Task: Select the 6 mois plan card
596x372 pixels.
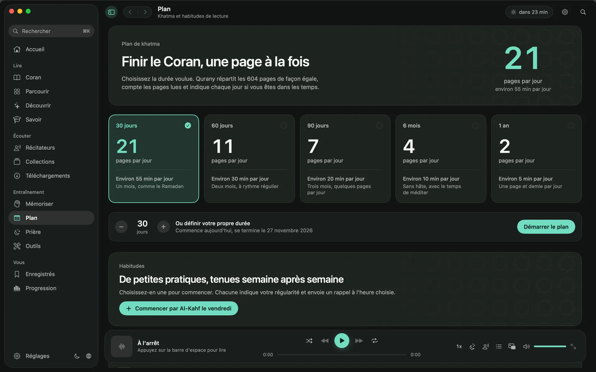Action: 441,159
